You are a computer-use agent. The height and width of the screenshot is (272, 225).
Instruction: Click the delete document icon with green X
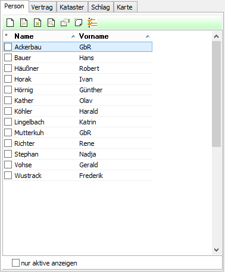click(37, 23)
